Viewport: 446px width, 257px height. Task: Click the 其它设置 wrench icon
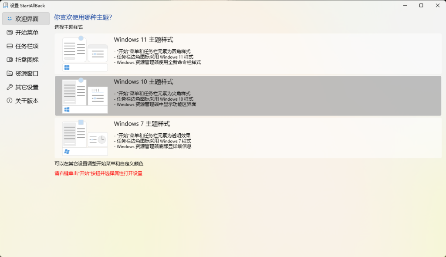10,87
